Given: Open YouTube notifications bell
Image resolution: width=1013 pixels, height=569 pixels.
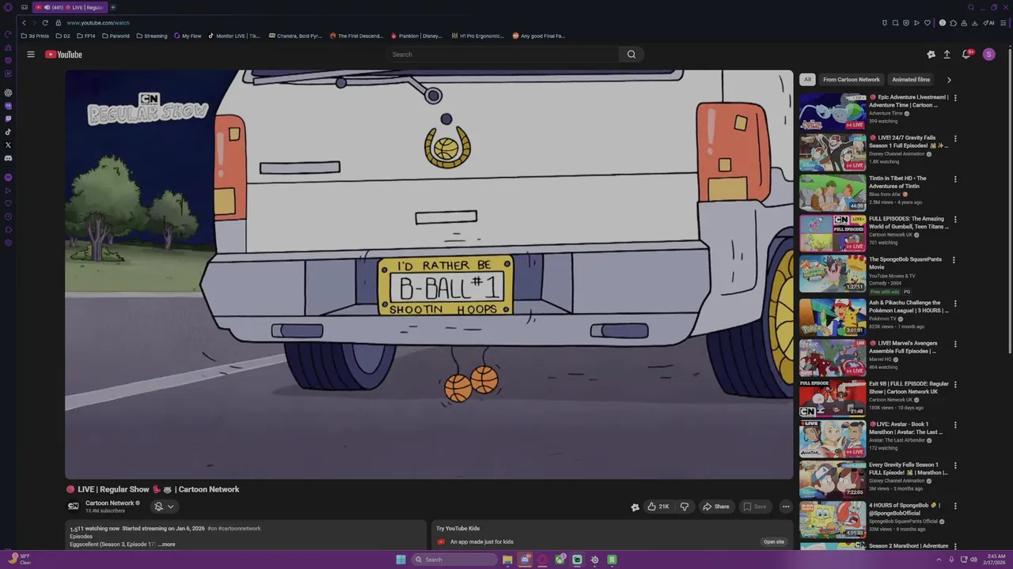Looking at the screenshot, I should pyautogui.click(x=966, y=55).
